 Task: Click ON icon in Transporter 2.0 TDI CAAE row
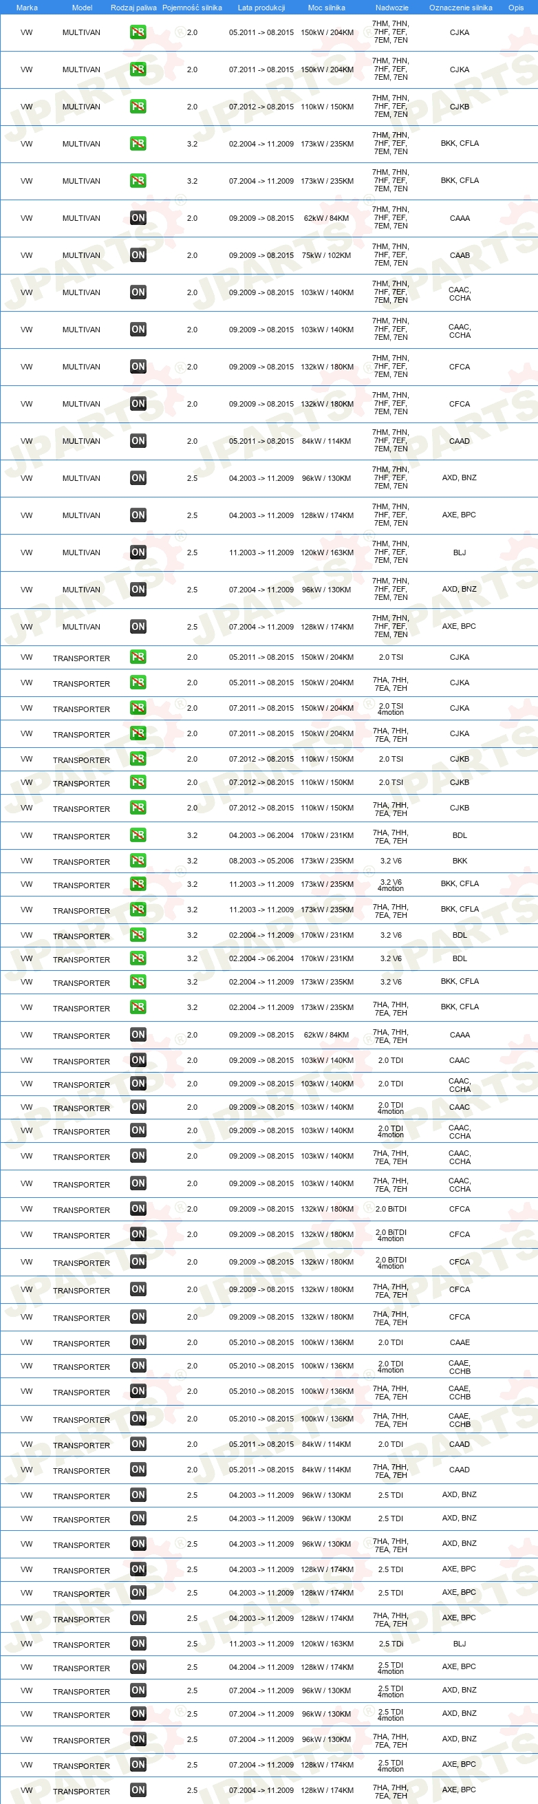(x=138, y=1342)
